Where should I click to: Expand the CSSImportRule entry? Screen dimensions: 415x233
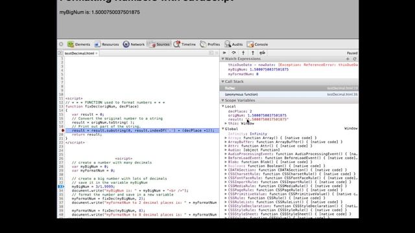pyautogui.click(x=226, y=182)
